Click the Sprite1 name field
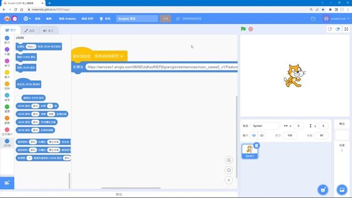Image resolution: width=352 pixels, height=198 pixels. (265, 126)
